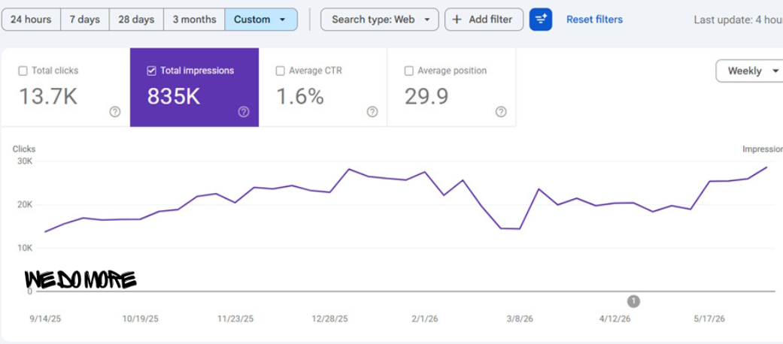The height and width of the screenshot is (344, 783).
Task: Choose the 28 days range
Action: 136,20
